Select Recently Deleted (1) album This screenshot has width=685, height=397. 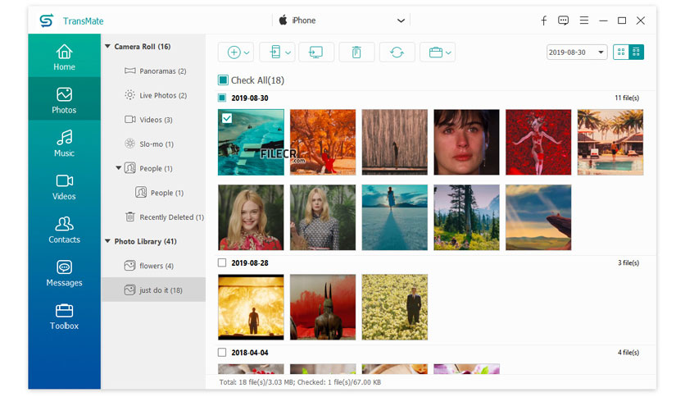(x=165, y=217)
